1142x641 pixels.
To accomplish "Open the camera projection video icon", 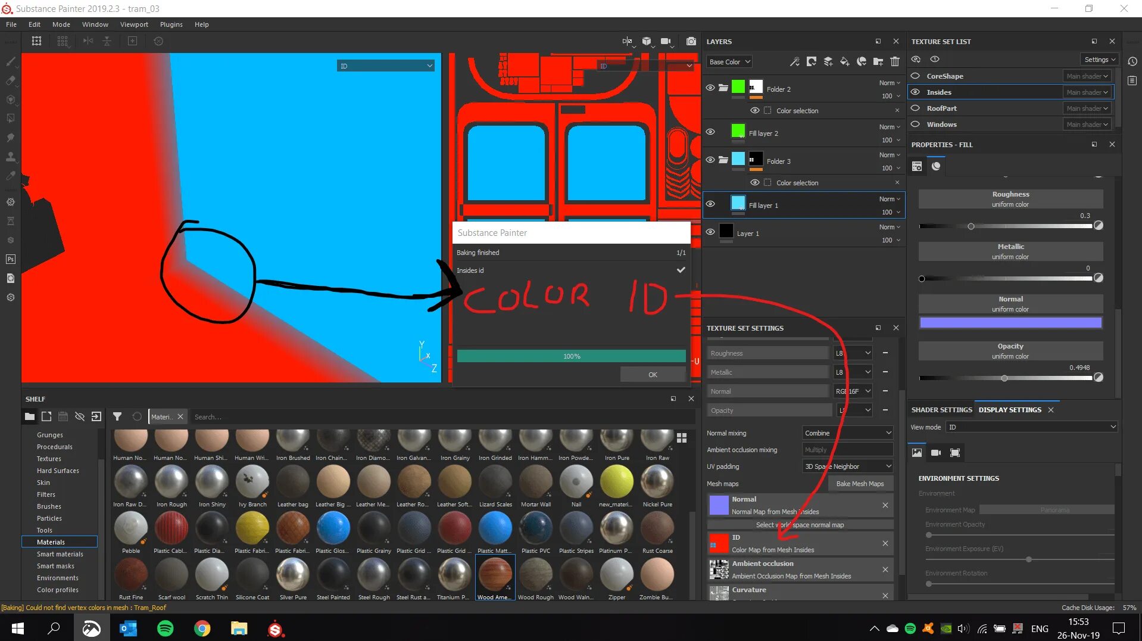I will pyautogui.click(x=666, y=41).
